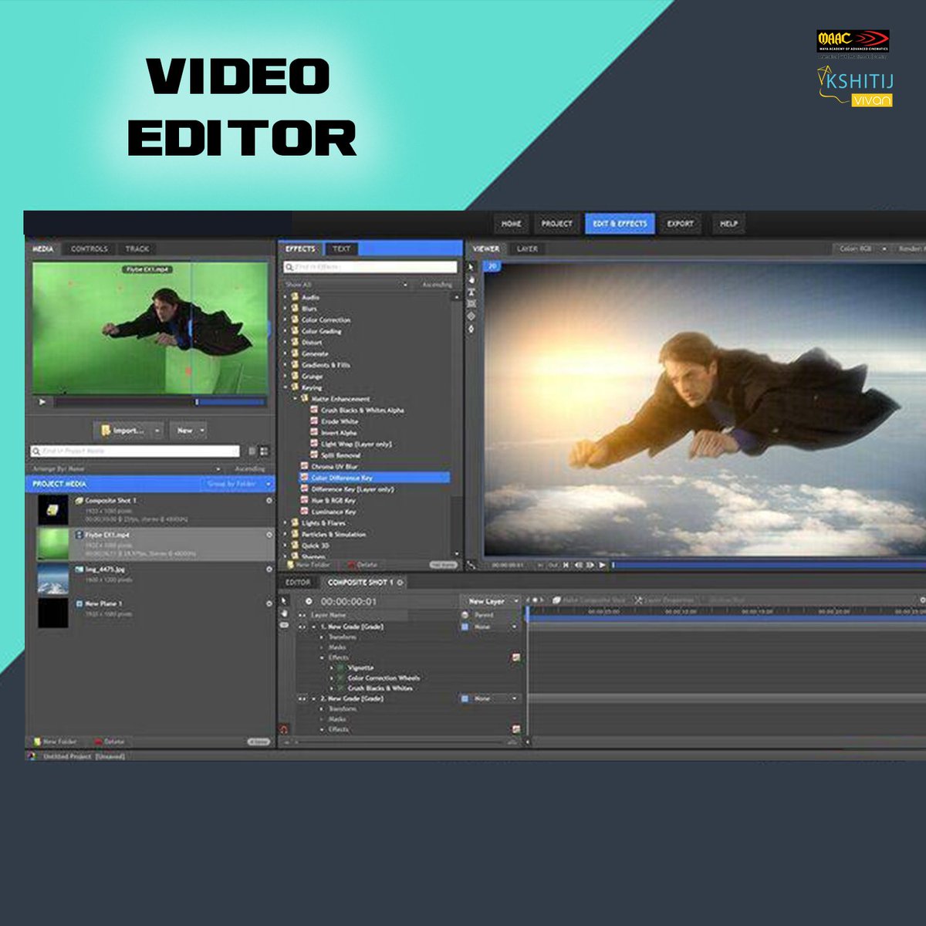Viewport: 926px width, 926px height.
Task: Collapse the Keying effects folder
Action: (x=286, y=387)
